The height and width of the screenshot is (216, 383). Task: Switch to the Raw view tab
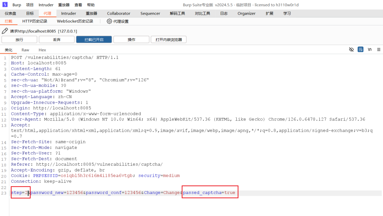(25, 50)
